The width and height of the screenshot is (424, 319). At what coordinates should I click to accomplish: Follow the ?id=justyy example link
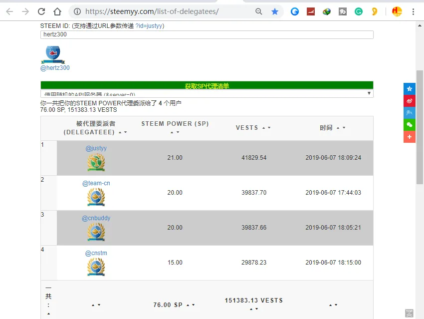(149, 26)
